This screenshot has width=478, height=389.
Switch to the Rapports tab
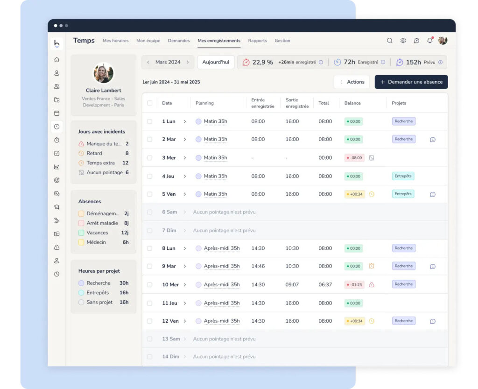click(x=257, y=41)
